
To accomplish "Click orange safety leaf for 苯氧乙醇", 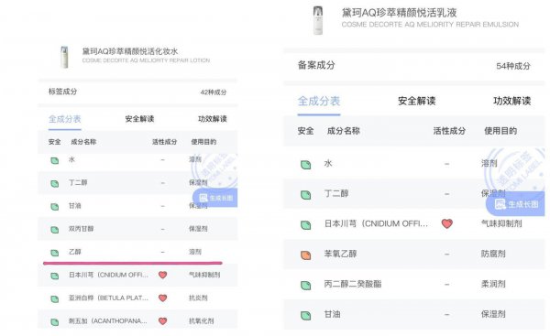I will (306, 255).
